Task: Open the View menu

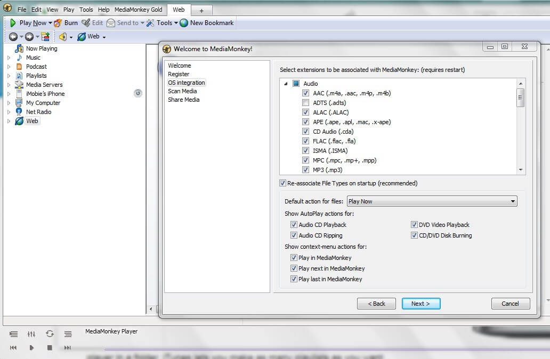Action: coord(52,10)
